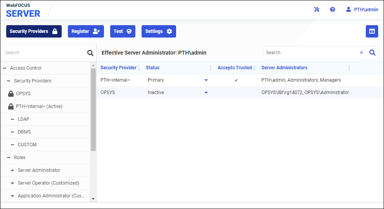Click the PTH\admin, Administrators, Managers cell
Viewport: 384px width, 209px height.
click(301, 80)
